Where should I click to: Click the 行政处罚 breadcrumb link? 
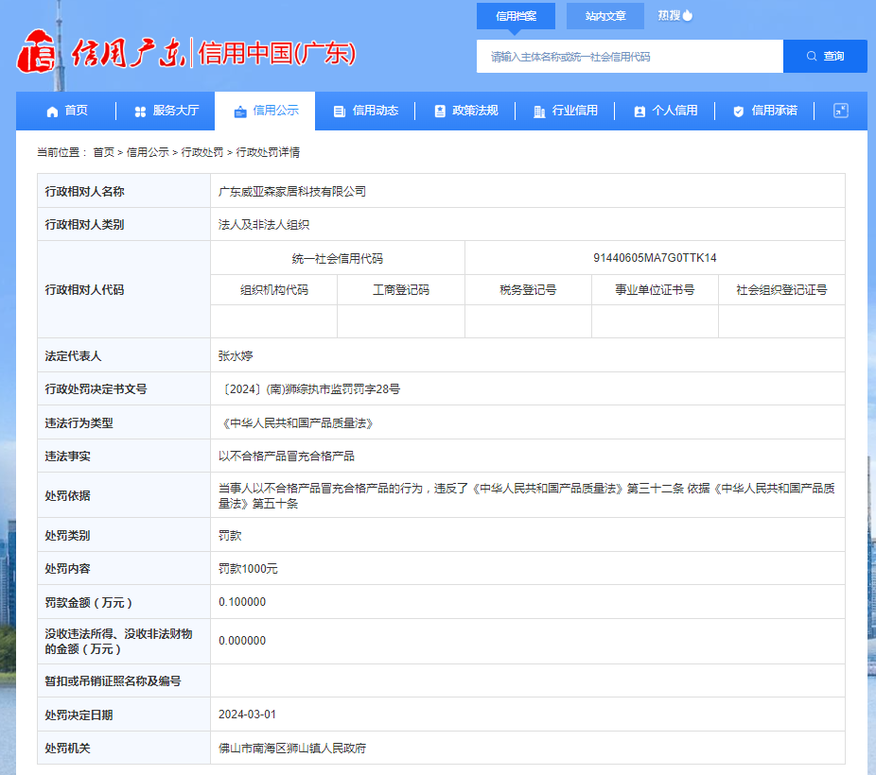(202, 152)
